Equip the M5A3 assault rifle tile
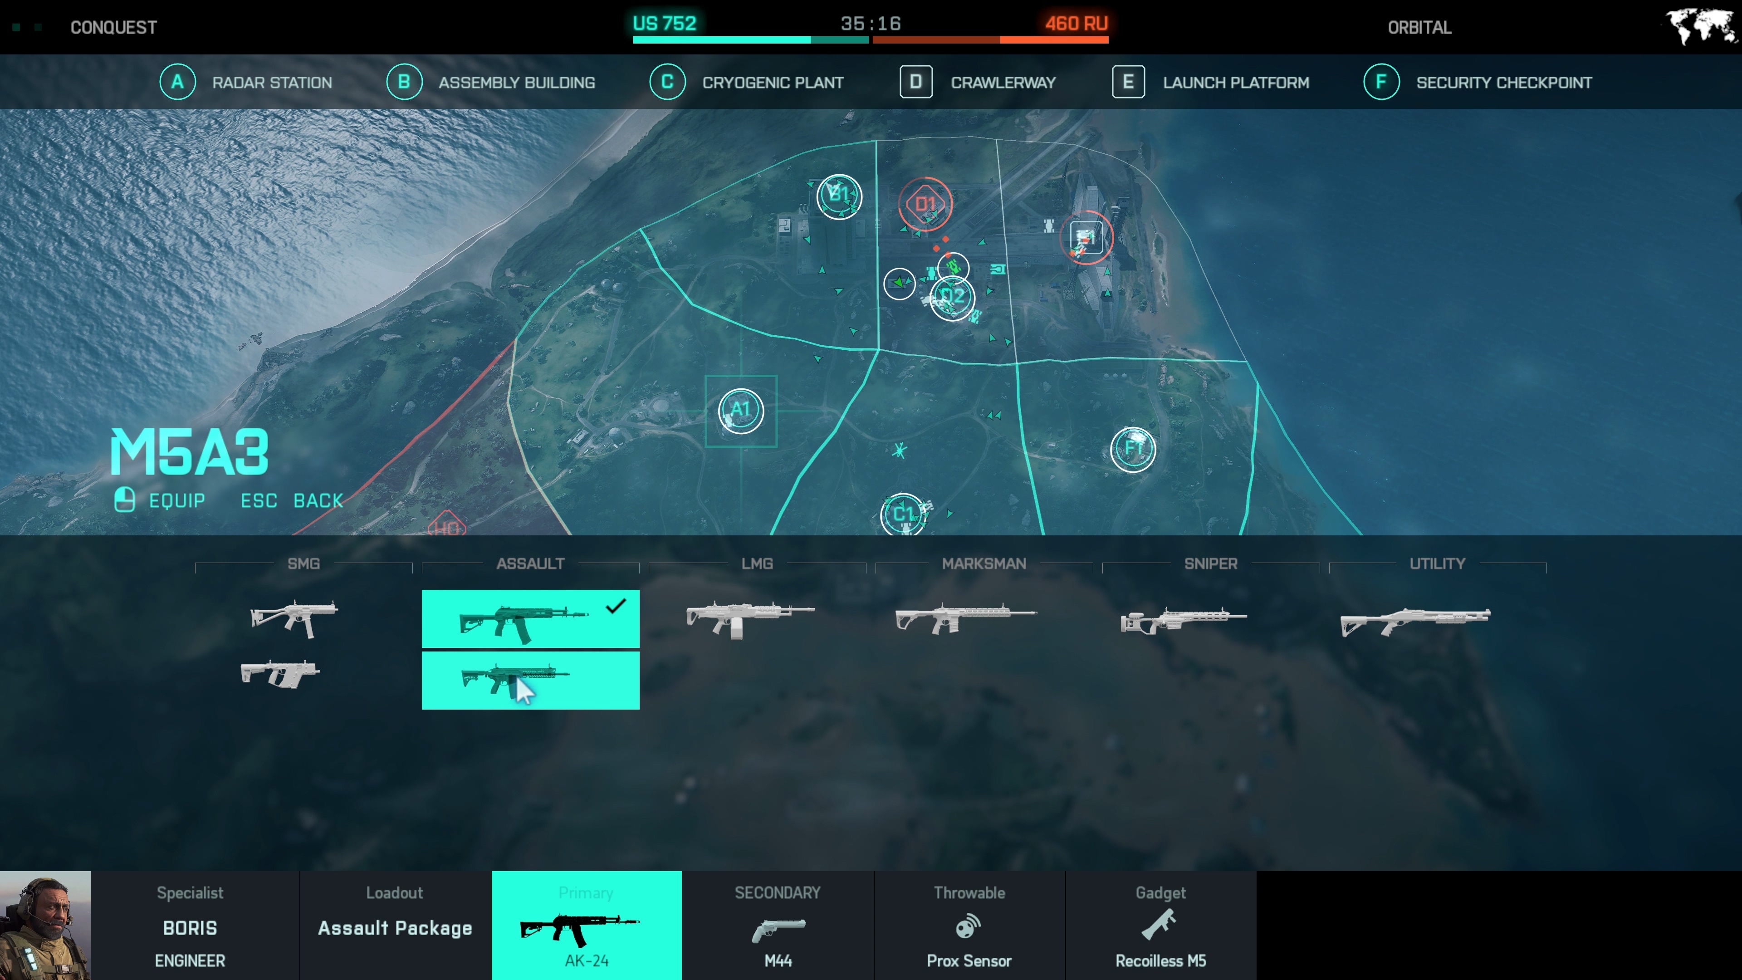Screen dimensions: 1742x980 [x=530, y=681]
